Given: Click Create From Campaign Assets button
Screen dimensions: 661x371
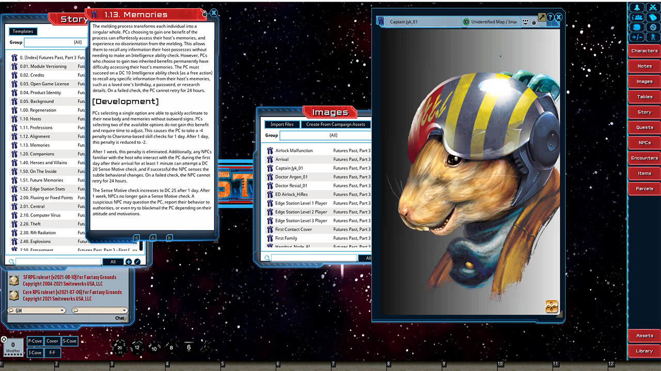Looking at the screenshot, I should 335,124.
